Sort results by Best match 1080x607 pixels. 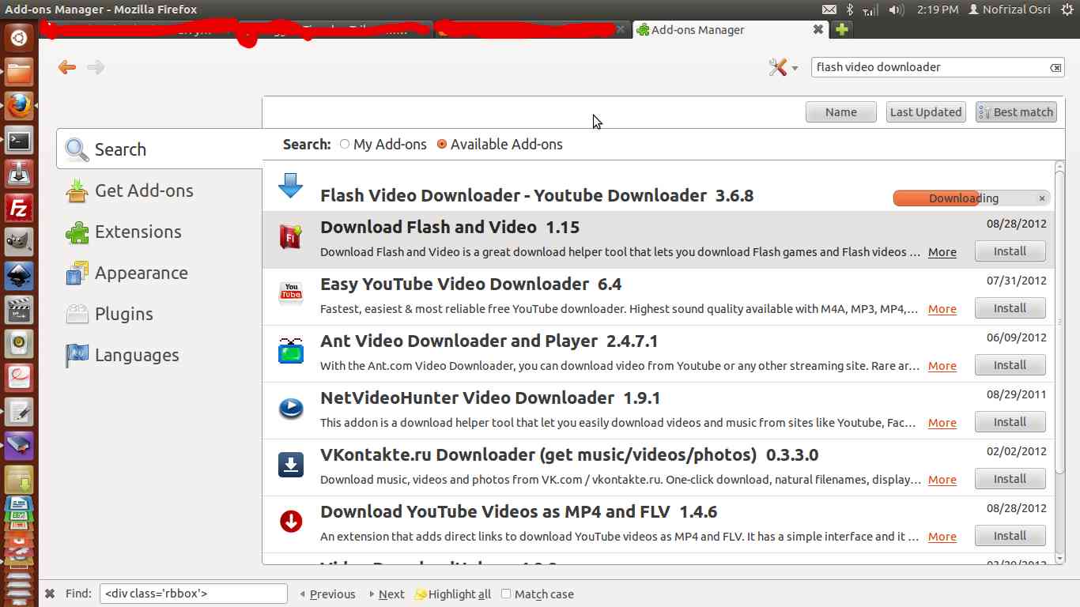[x=1016, y=112]
